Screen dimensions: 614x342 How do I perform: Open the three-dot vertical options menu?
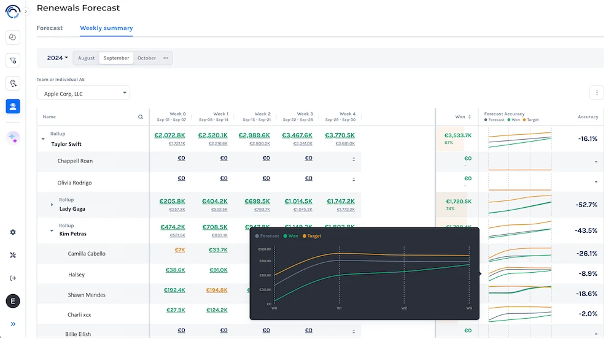click(x=596, y=93)
